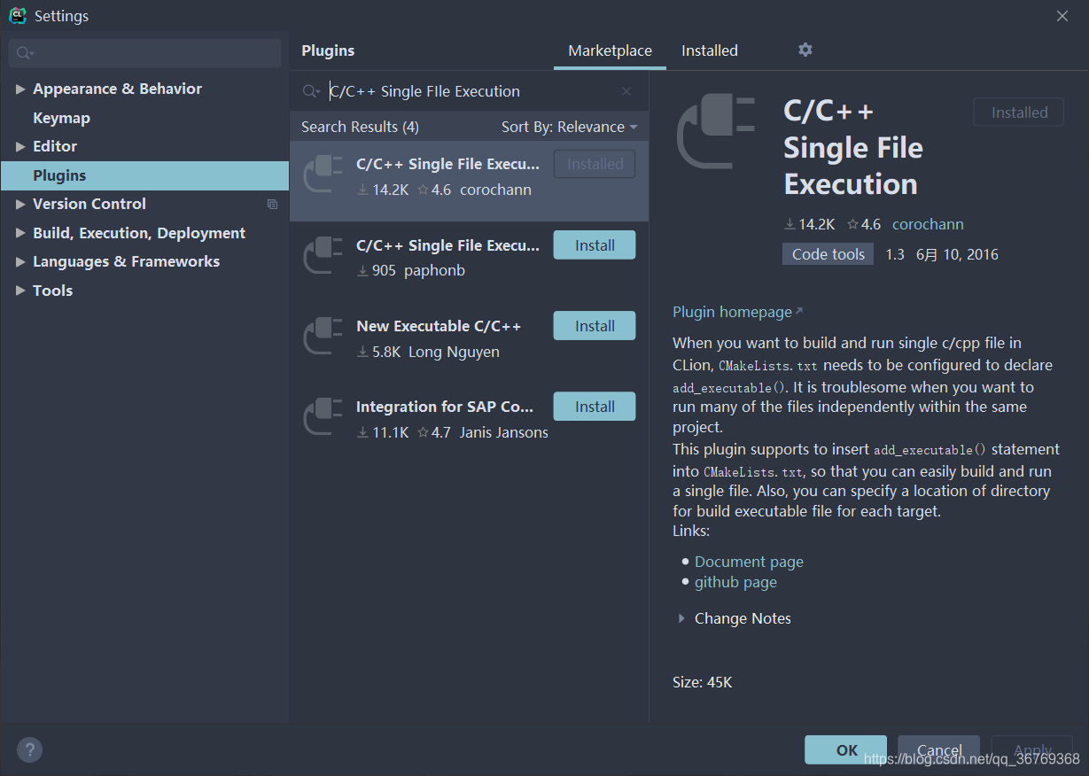
Task: Click the Installed button in the corochann list row
Action: tap(595, 164)
